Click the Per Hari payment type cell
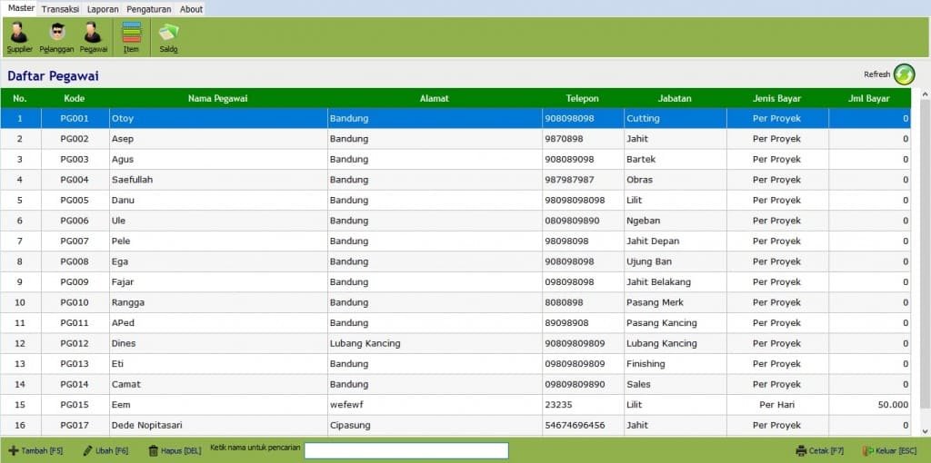Screen dimensions: 931x463 coord(776,405)
